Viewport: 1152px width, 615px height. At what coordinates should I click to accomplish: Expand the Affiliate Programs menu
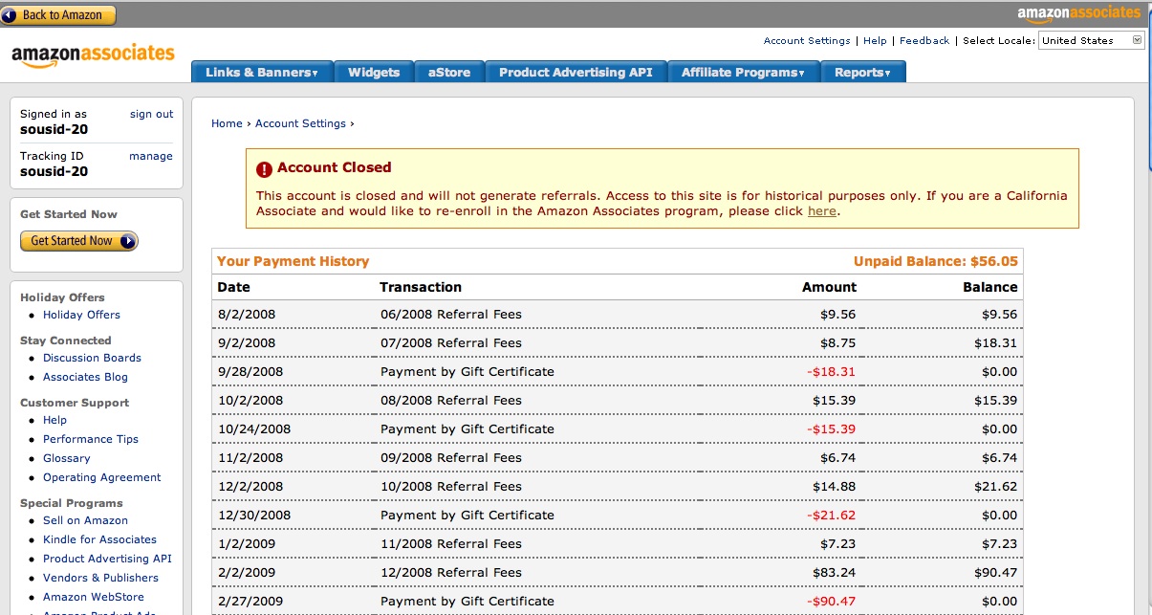pyautogui.click(x=742, y=73)
